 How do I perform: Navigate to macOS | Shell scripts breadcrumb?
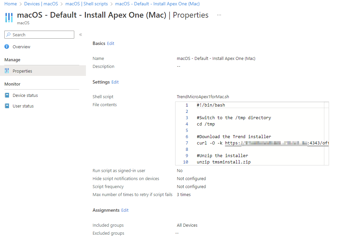pyautogui.click(x=87, y=4)
